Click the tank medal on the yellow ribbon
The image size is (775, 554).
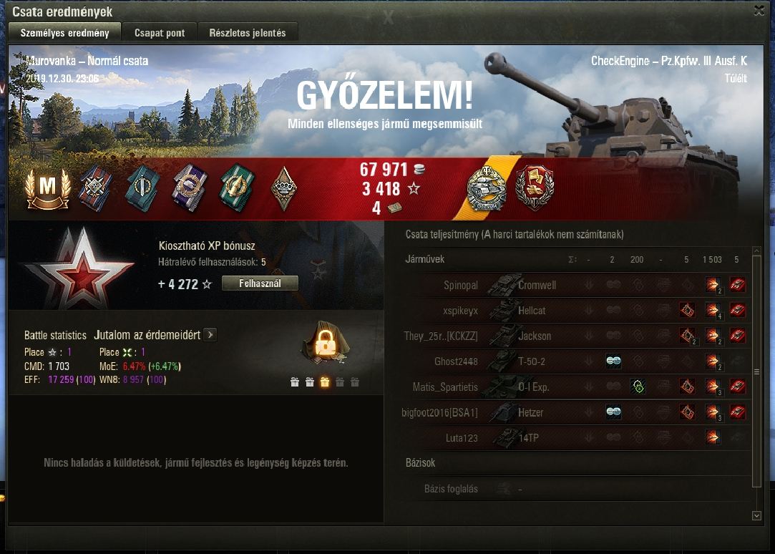point(487,189)
